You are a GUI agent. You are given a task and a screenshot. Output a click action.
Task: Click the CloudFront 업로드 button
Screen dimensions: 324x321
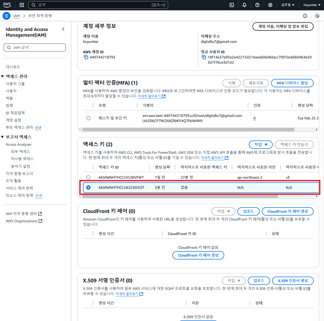(x=249, y=211)
